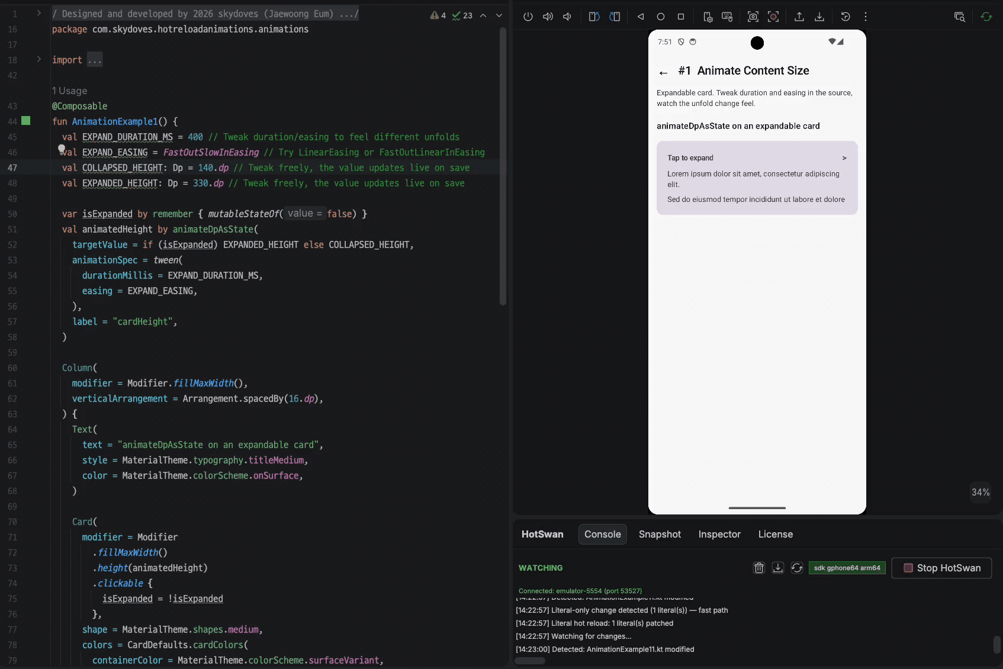
Task: Click the Stop HotSwan button
Action: 941,568
